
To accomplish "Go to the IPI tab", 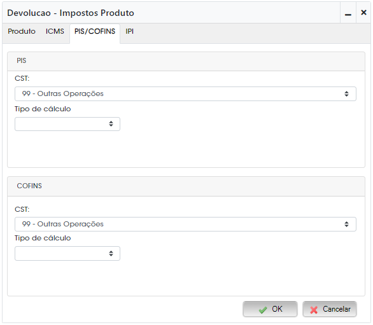I will [129, 31].
